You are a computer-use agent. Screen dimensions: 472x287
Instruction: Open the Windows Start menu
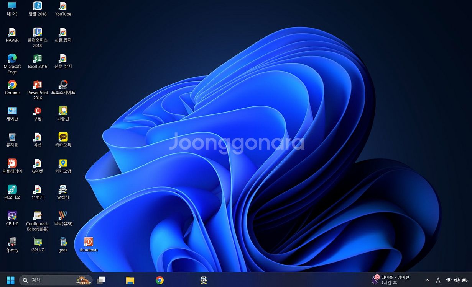tap(10, 280)
